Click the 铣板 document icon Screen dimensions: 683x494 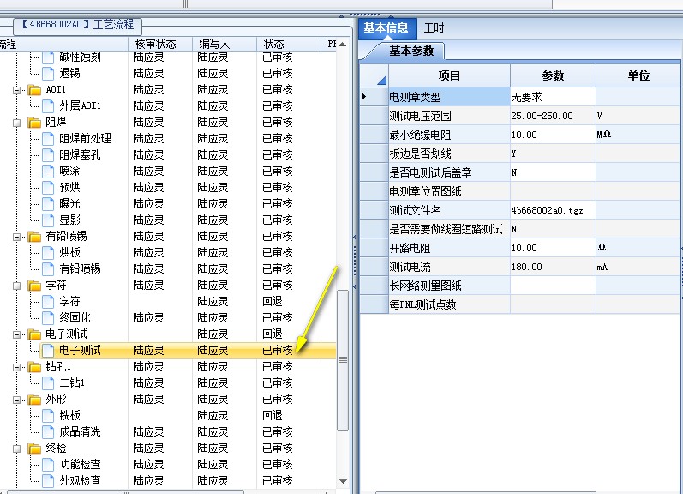click(48, 415)
